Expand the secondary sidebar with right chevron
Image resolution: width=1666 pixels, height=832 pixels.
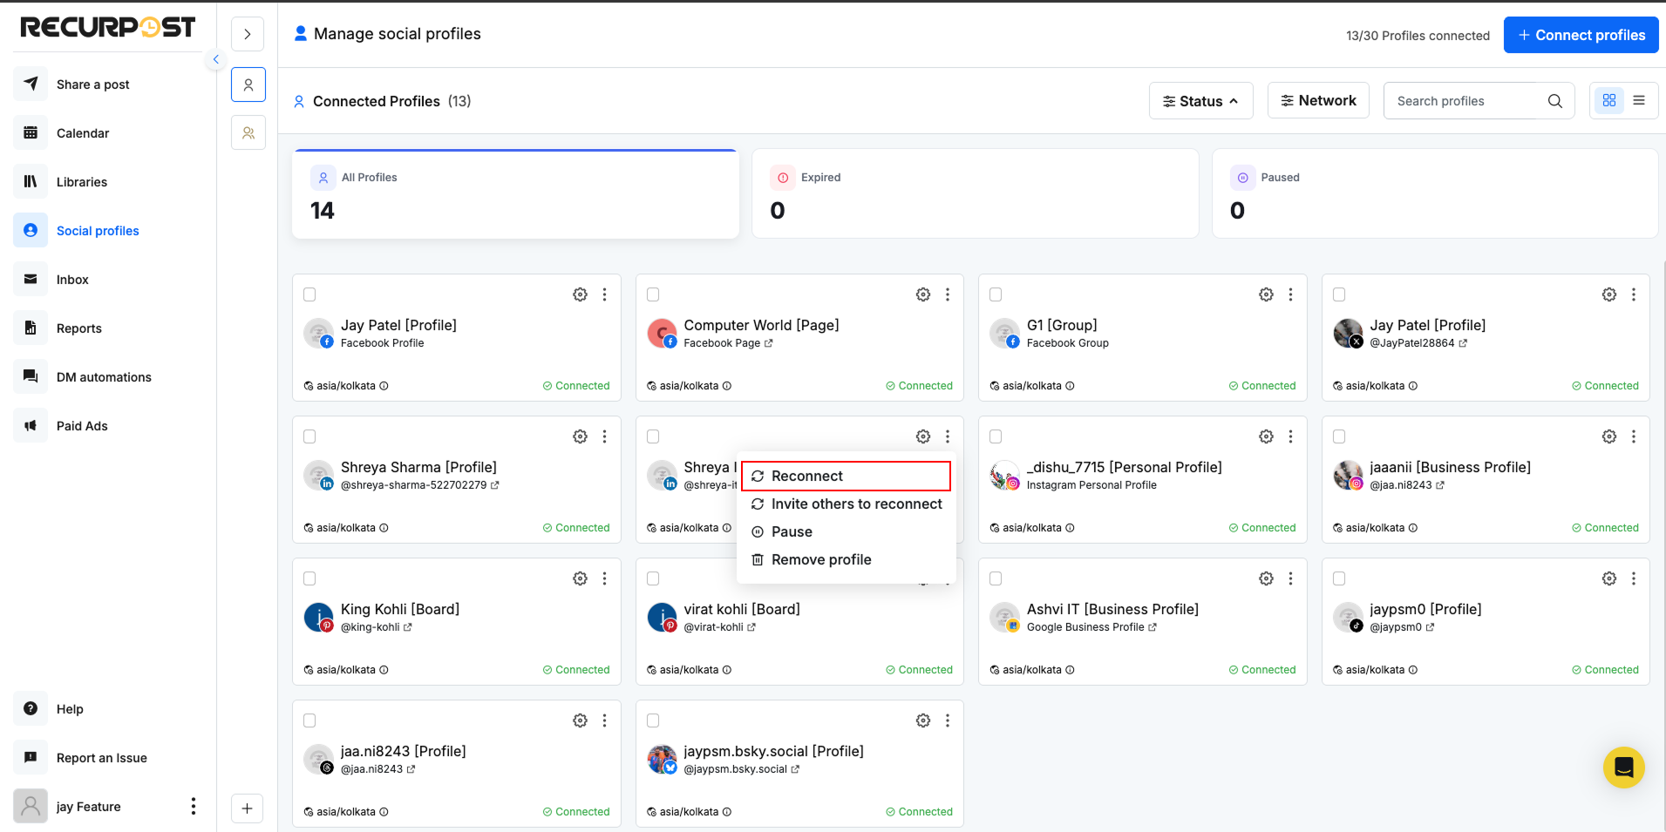coord(248,35)
